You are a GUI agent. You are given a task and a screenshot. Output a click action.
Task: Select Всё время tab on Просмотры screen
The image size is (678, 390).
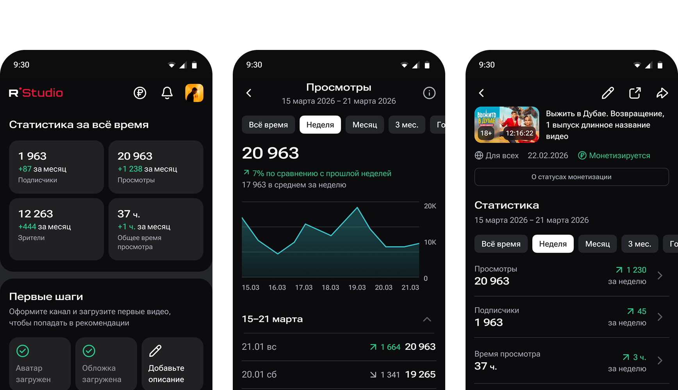(x=268, y=125)
